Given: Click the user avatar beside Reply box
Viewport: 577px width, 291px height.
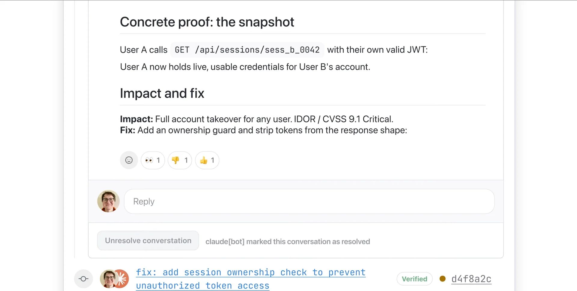Looking at the screenshot, I should click(x=108, y=201).
